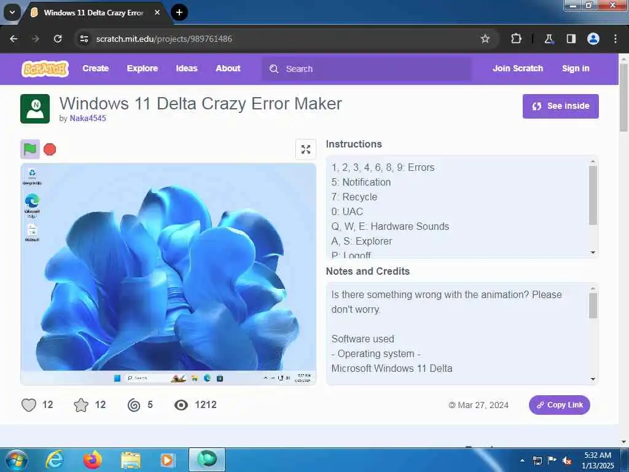This screenshot has height=472, width=629.
Task: Click the See inside button
Action: (560, 106)
